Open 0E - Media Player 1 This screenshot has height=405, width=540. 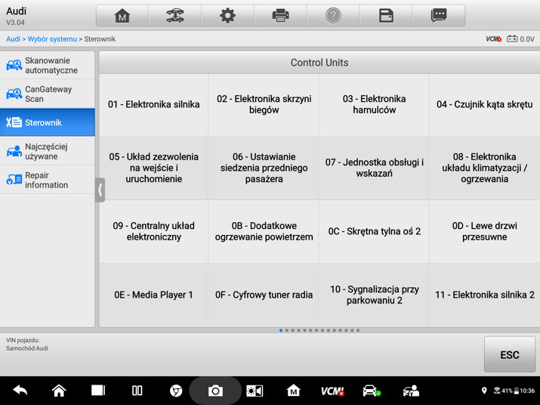153,295
